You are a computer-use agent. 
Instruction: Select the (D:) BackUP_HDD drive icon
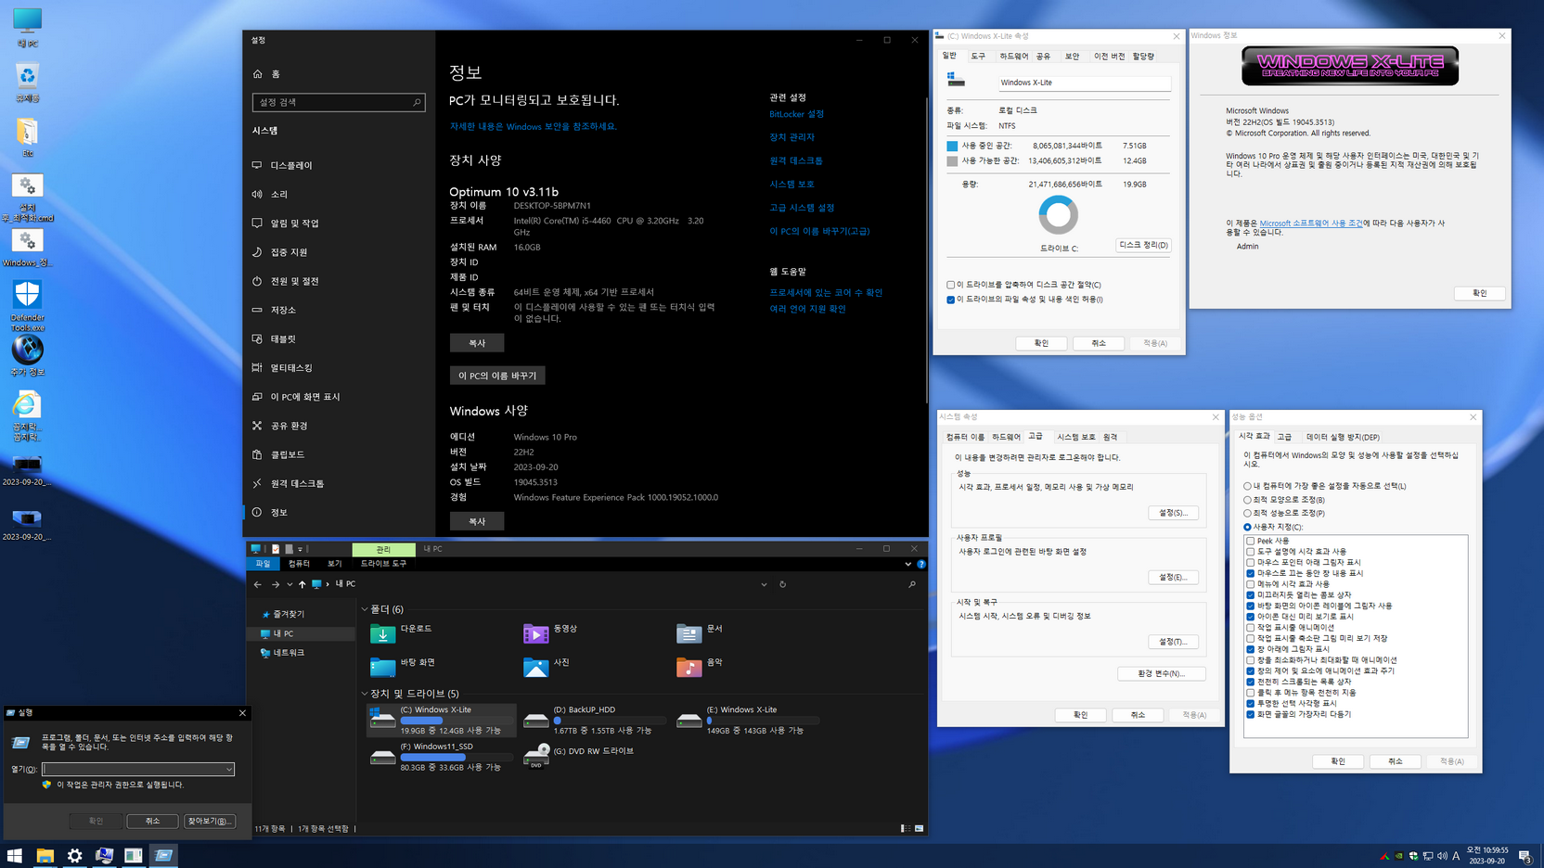tap(535, 720)
